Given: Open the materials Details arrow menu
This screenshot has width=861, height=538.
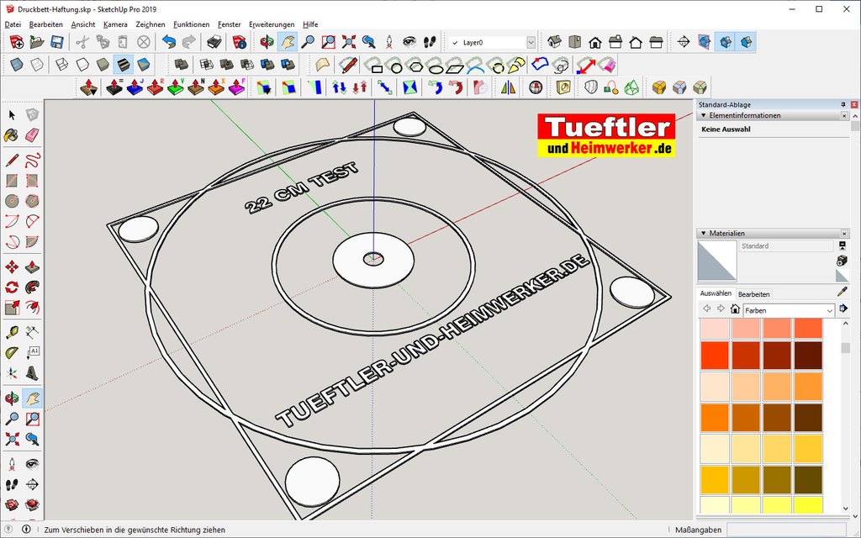Looking at the screenshot, I should [843, 309].
